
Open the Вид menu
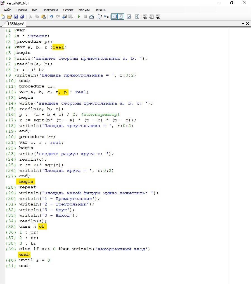[x=35, y=10]
